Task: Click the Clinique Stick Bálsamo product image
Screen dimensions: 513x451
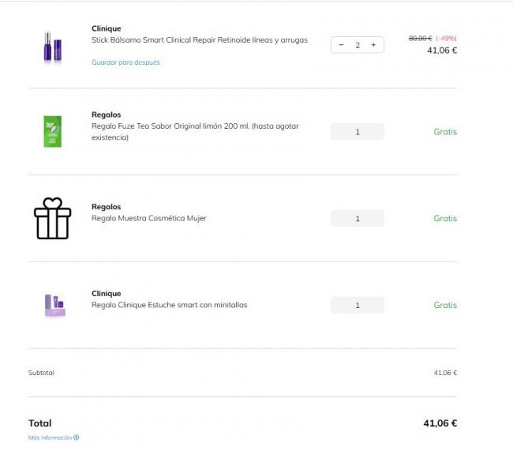Action: pos(53,46)
